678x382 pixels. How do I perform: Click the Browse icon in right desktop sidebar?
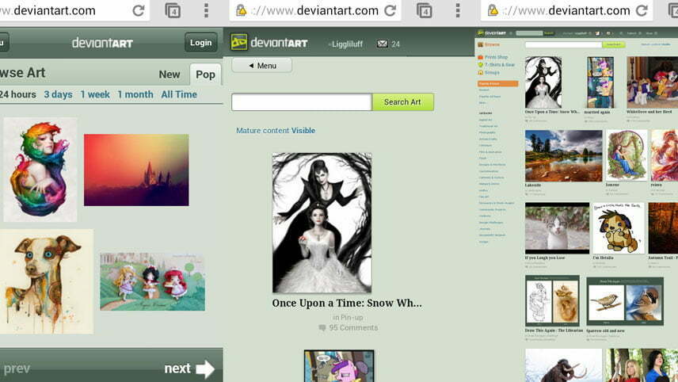(x=481, y=44)
